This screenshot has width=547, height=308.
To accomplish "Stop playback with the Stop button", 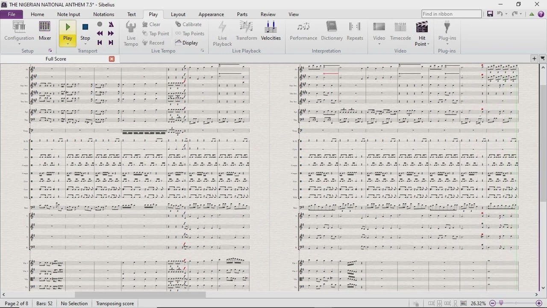I will [x=85, y=31].
